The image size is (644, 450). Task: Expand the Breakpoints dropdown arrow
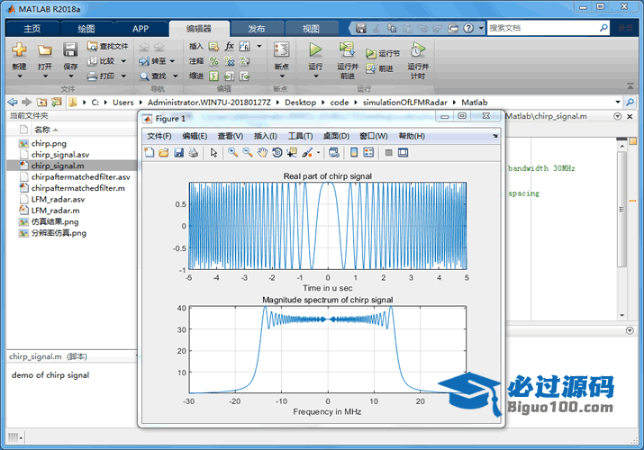[282, 76]
